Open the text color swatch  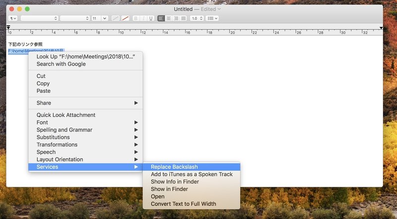coord(116,18)
